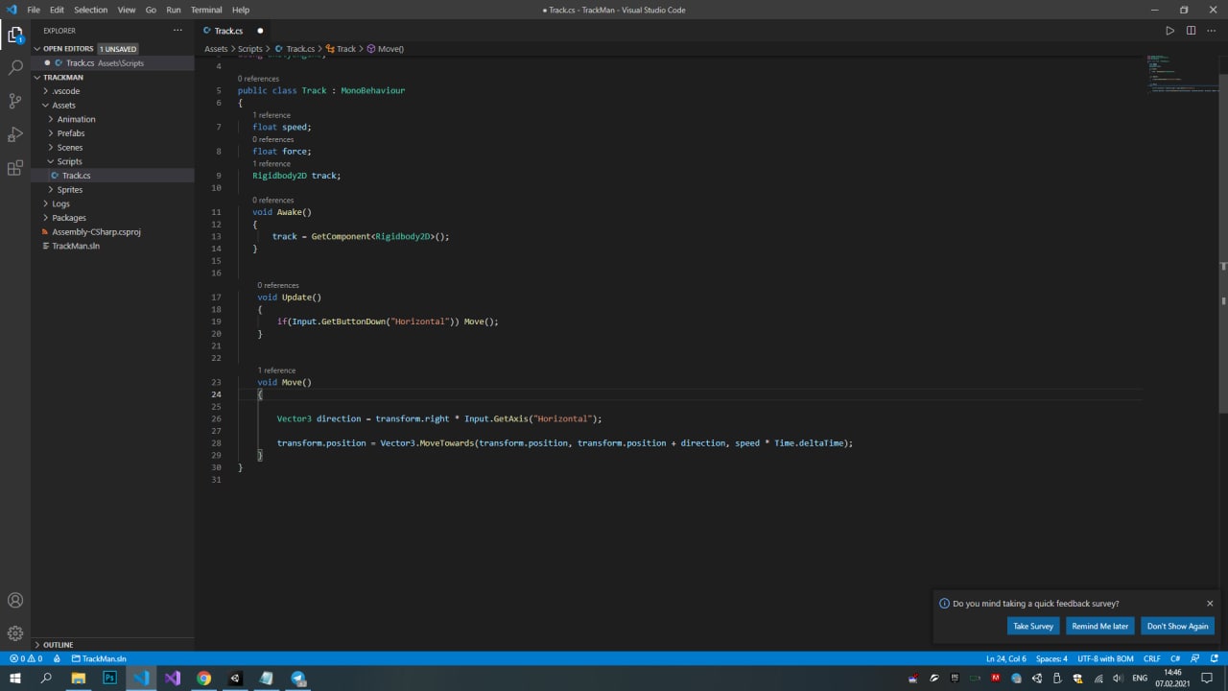Viewport: 1228px width, 691px height.
Task: Click the flame icon in status bar
Action: [58, 659]
